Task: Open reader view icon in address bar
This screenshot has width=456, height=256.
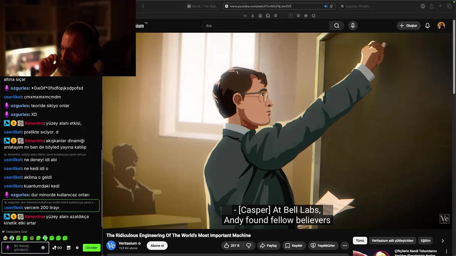Action: [x=331, y=6]
